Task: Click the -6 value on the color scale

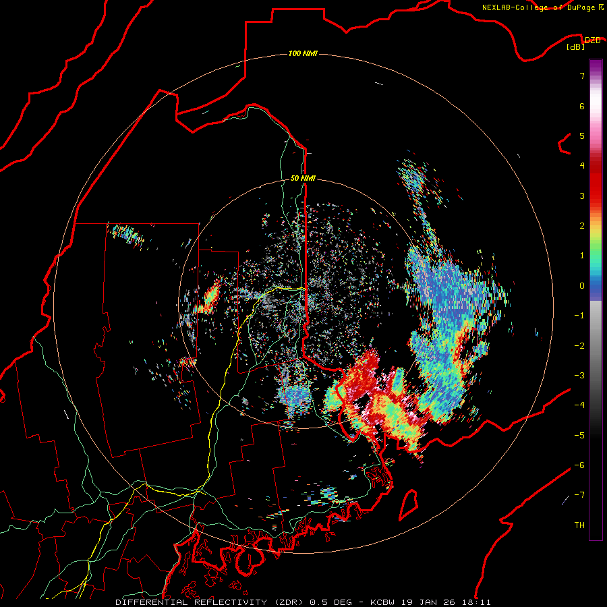Action: (579, 465)
